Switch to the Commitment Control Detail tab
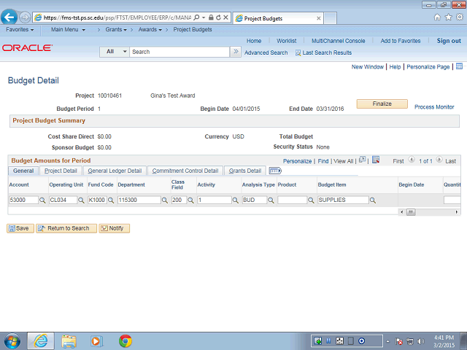Viewport: 467px width, 350px height. [185, 171]
